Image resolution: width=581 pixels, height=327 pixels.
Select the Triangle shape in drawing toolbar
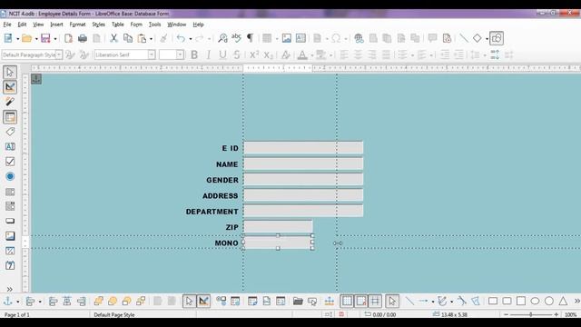pyautogui.click(x=563, y=301)
